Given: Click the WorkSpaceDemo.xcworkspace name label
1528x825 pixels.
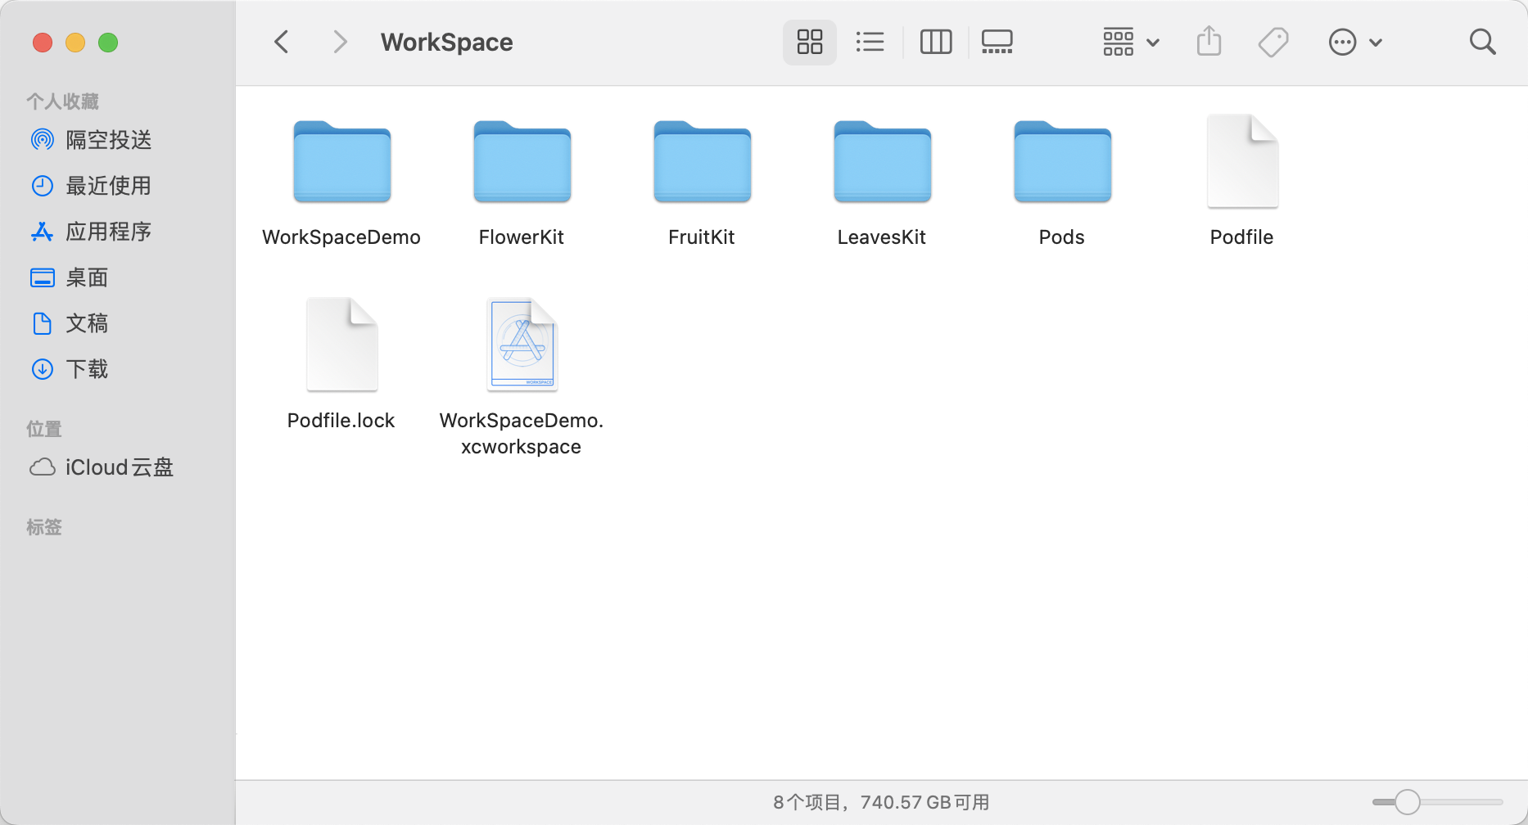Looking at the screenshot, I should click(x=522, y=434).
